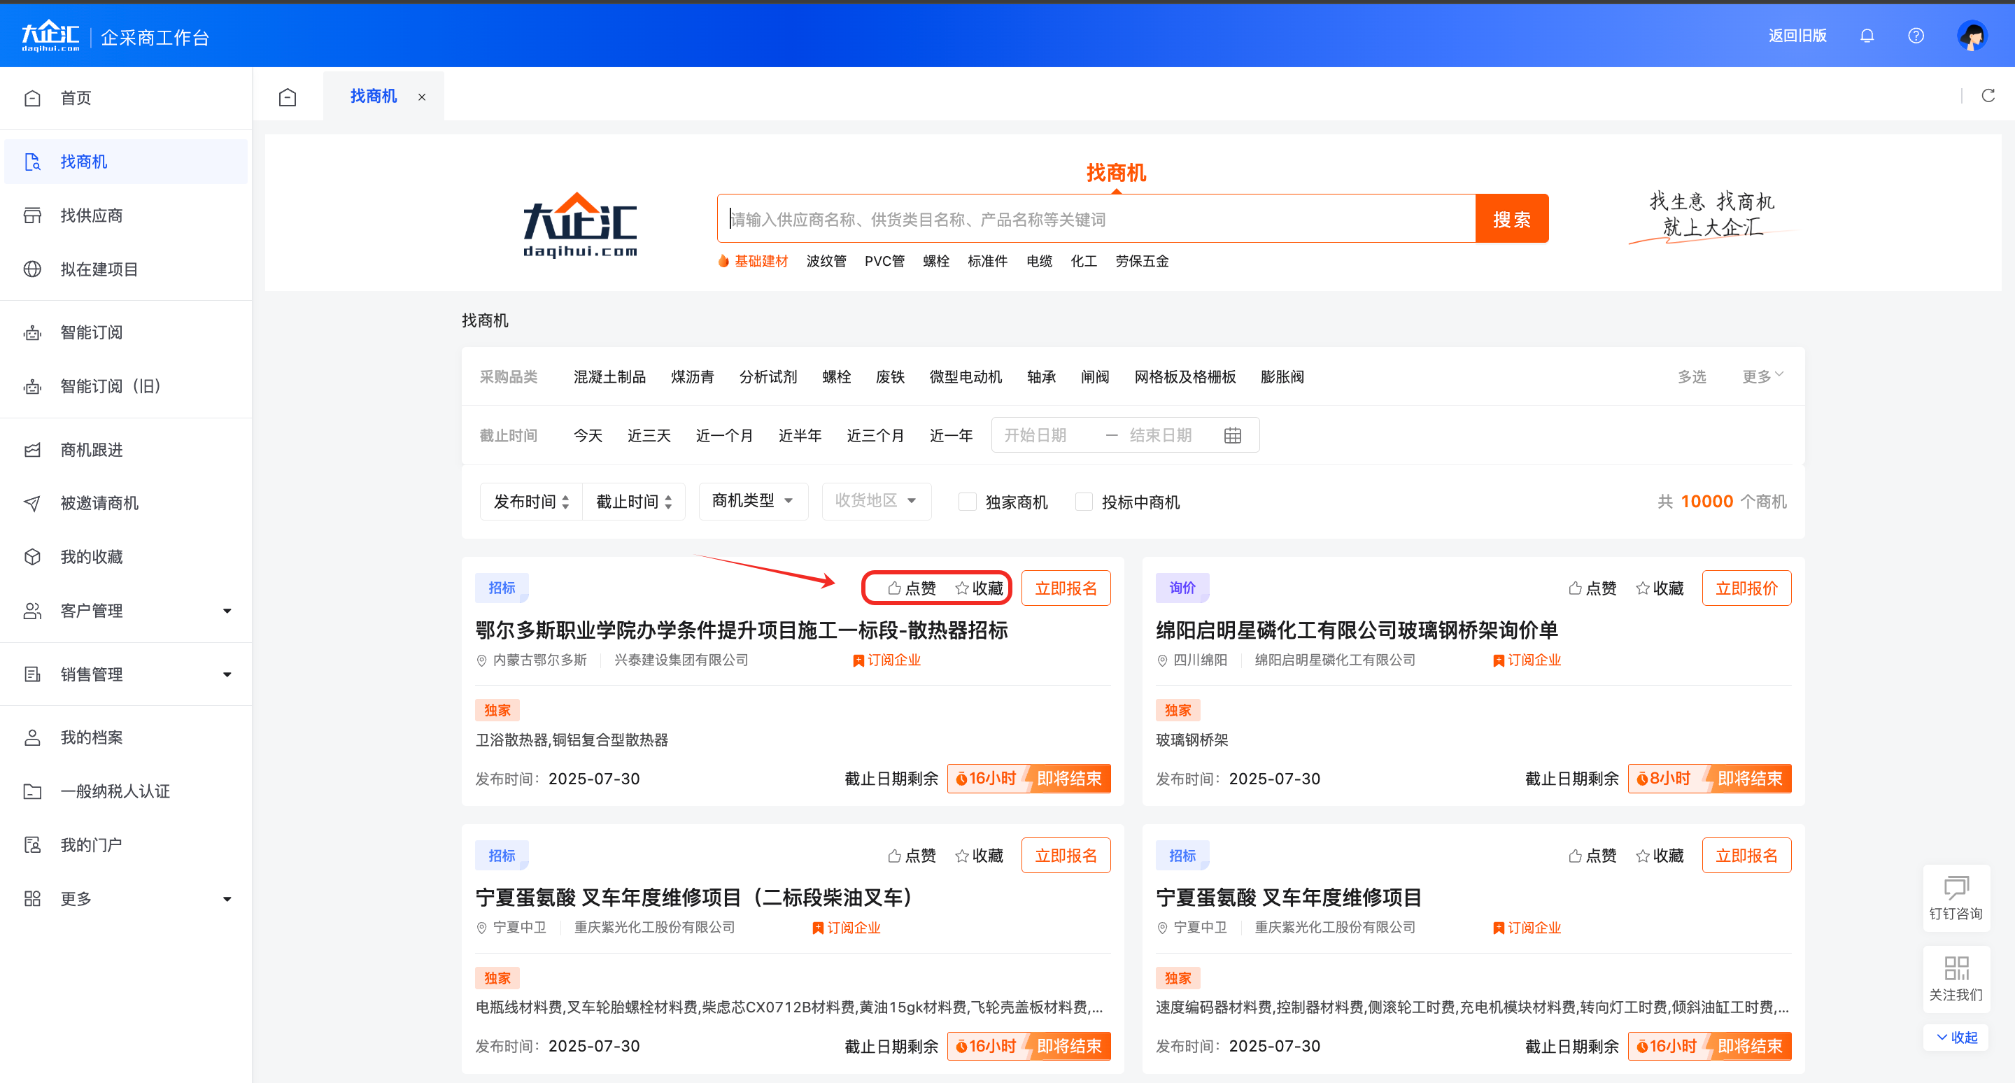Image resolution: width=2015 pixels, height=1083 pixels.
Task: Open the calendar icon in date range
Action: tap(1232, 436)
